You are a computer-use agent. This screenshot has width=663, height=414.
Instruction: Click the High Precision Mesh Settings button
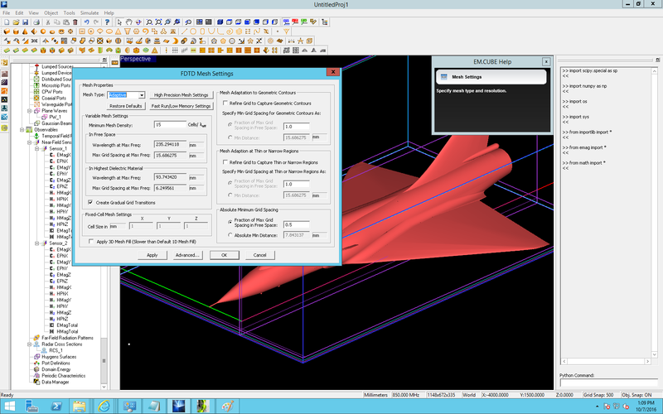(181, 95)
